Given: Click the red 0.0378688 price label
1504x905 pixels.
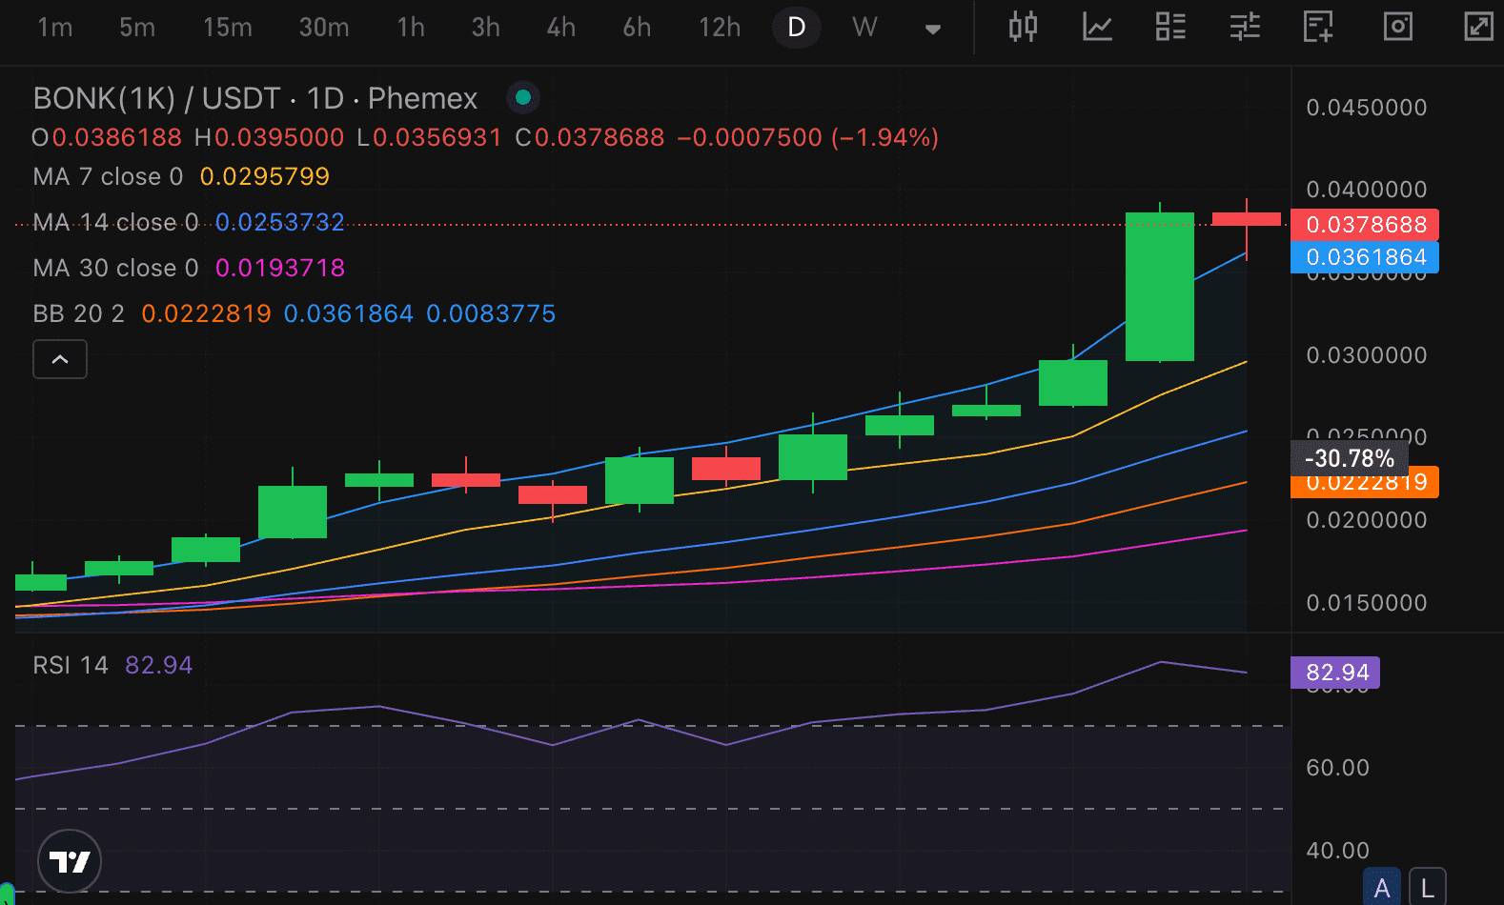Looking at the screenshot, I should [x=1365, y=225].
